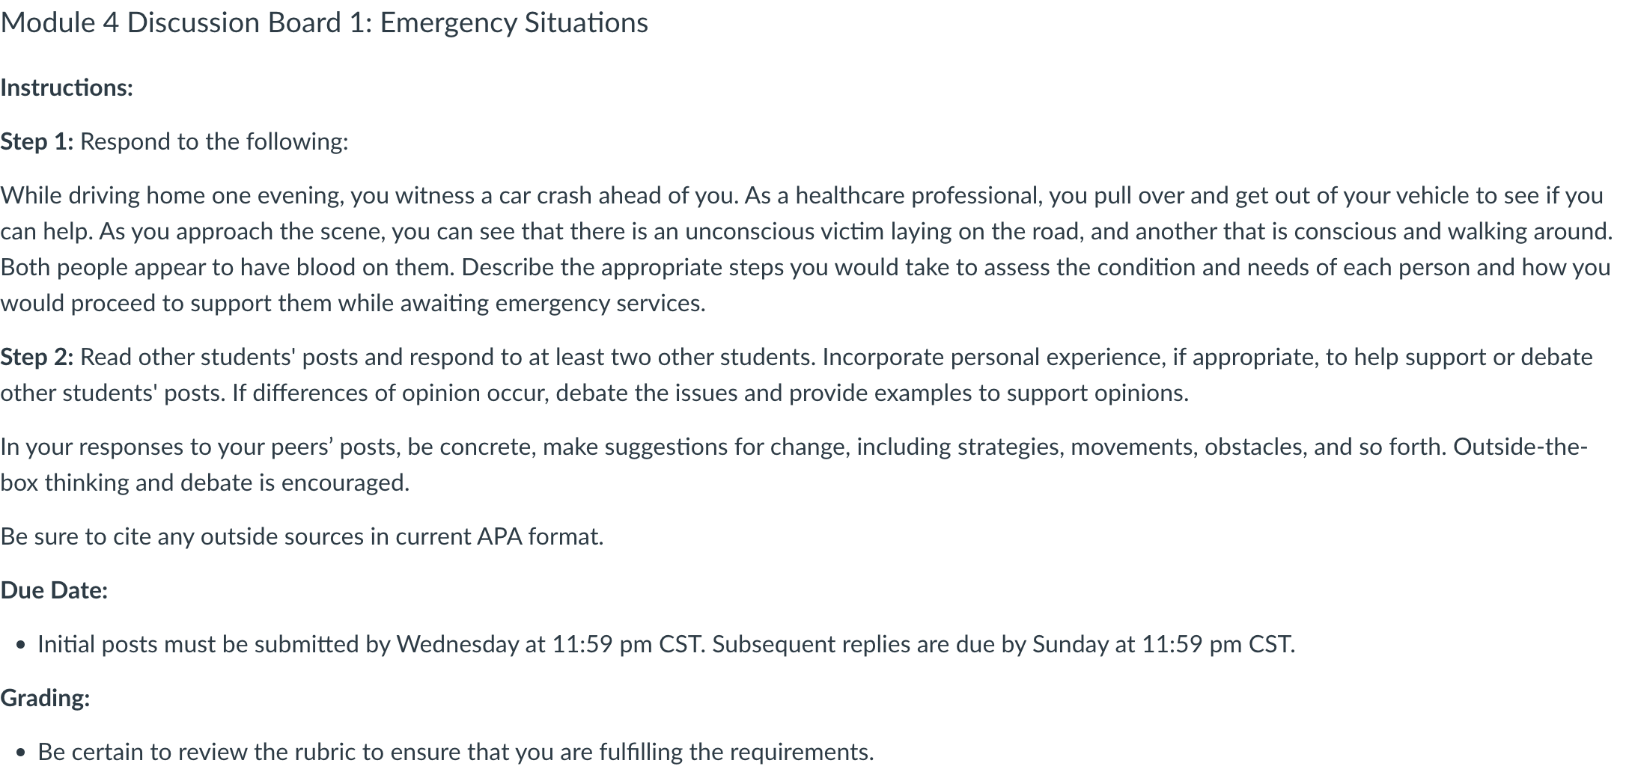Viewport: 1632px width, 778px height.
Task: Click the text 'box thinking and debate is encouraged'
Action: tap(205, 483)
